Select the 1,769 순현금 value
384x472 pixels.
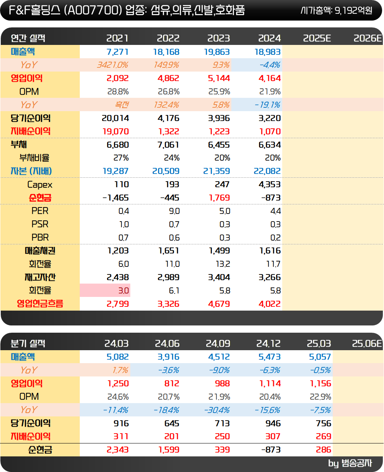point(220,198)
